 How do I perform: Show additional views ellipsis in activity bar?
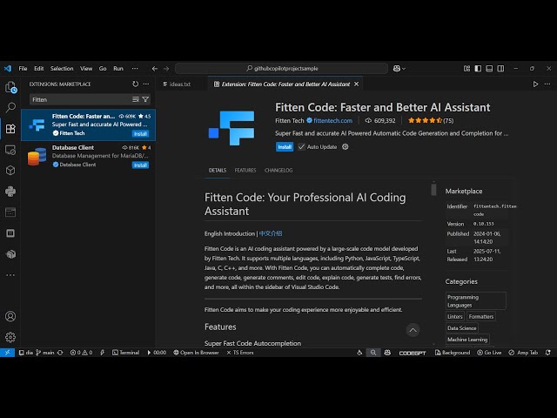pyautogui.click(x=10, y=275)
